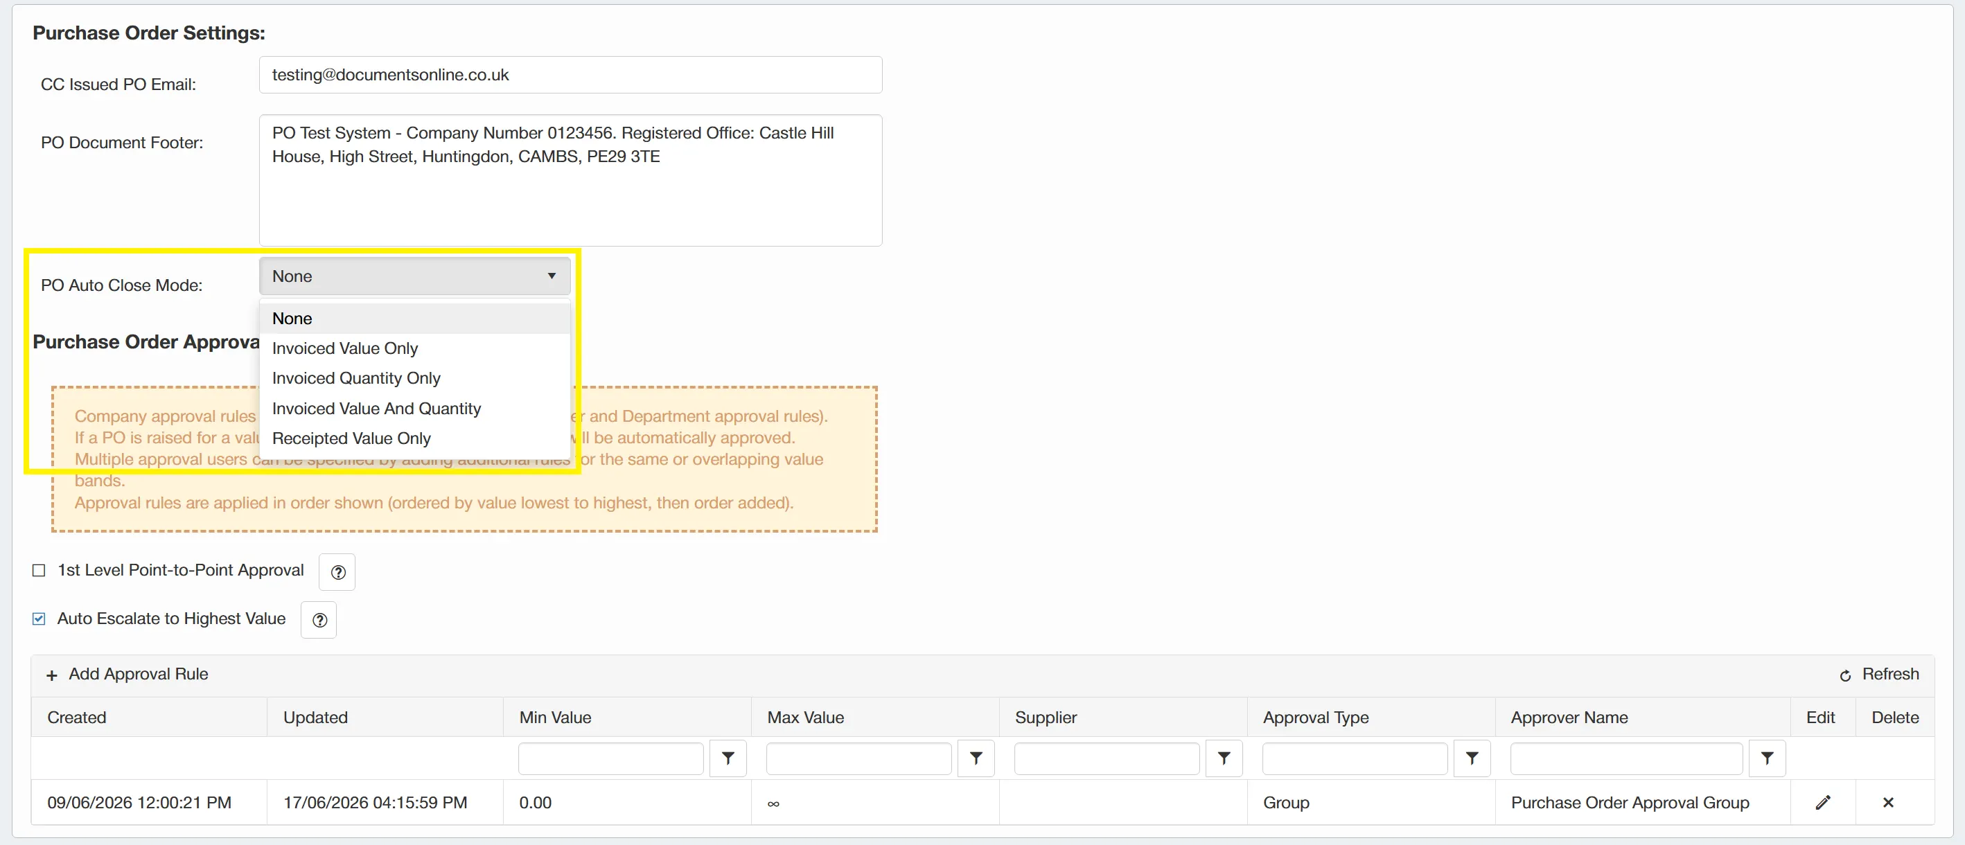Select the Group approval type cell
1965x845 pixels.
pos(1371,802)
